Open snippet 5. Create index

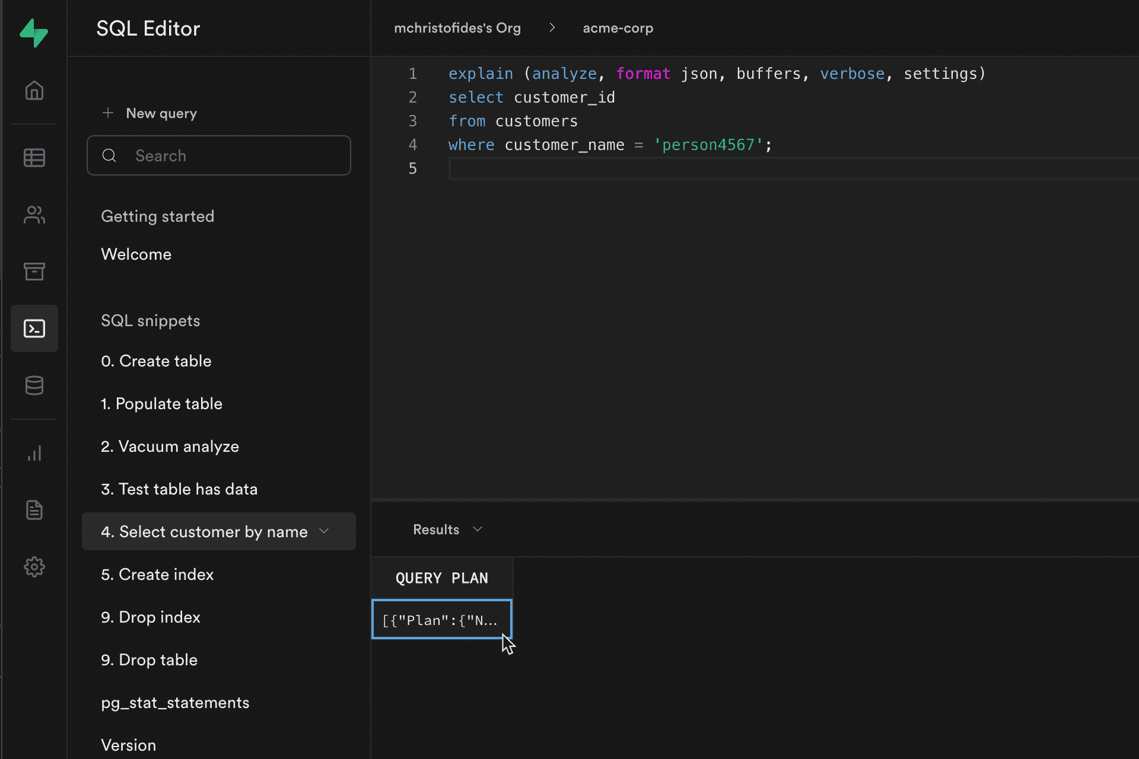[x=157, y=575]
